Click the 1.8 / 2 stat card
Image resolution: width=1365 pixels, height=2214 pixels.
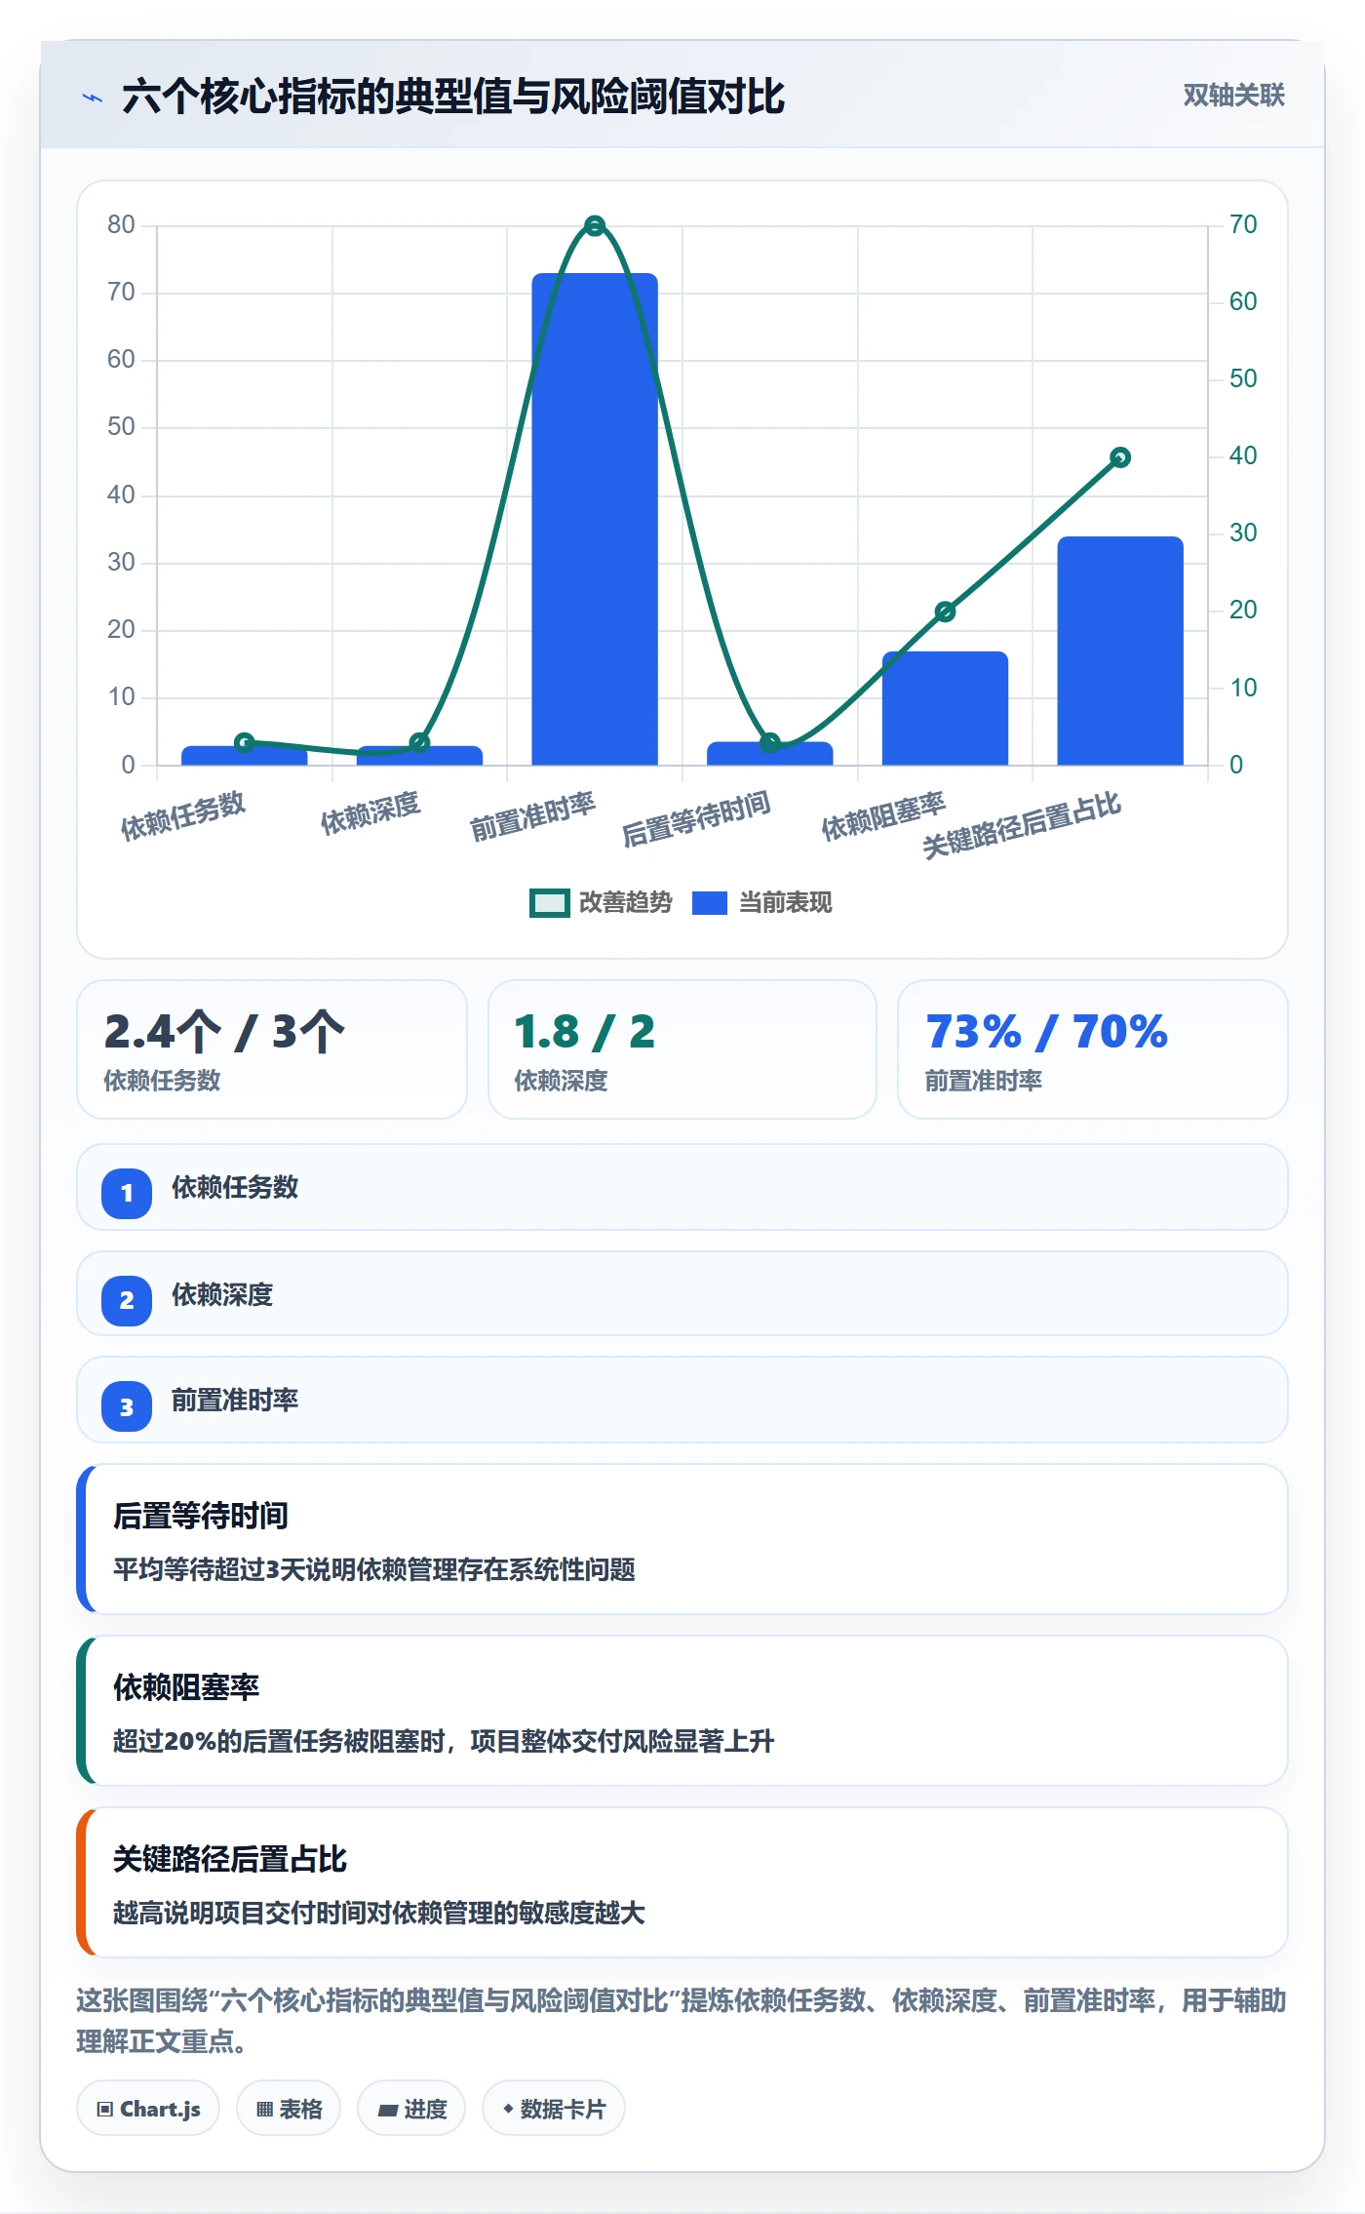[682, 1049]
